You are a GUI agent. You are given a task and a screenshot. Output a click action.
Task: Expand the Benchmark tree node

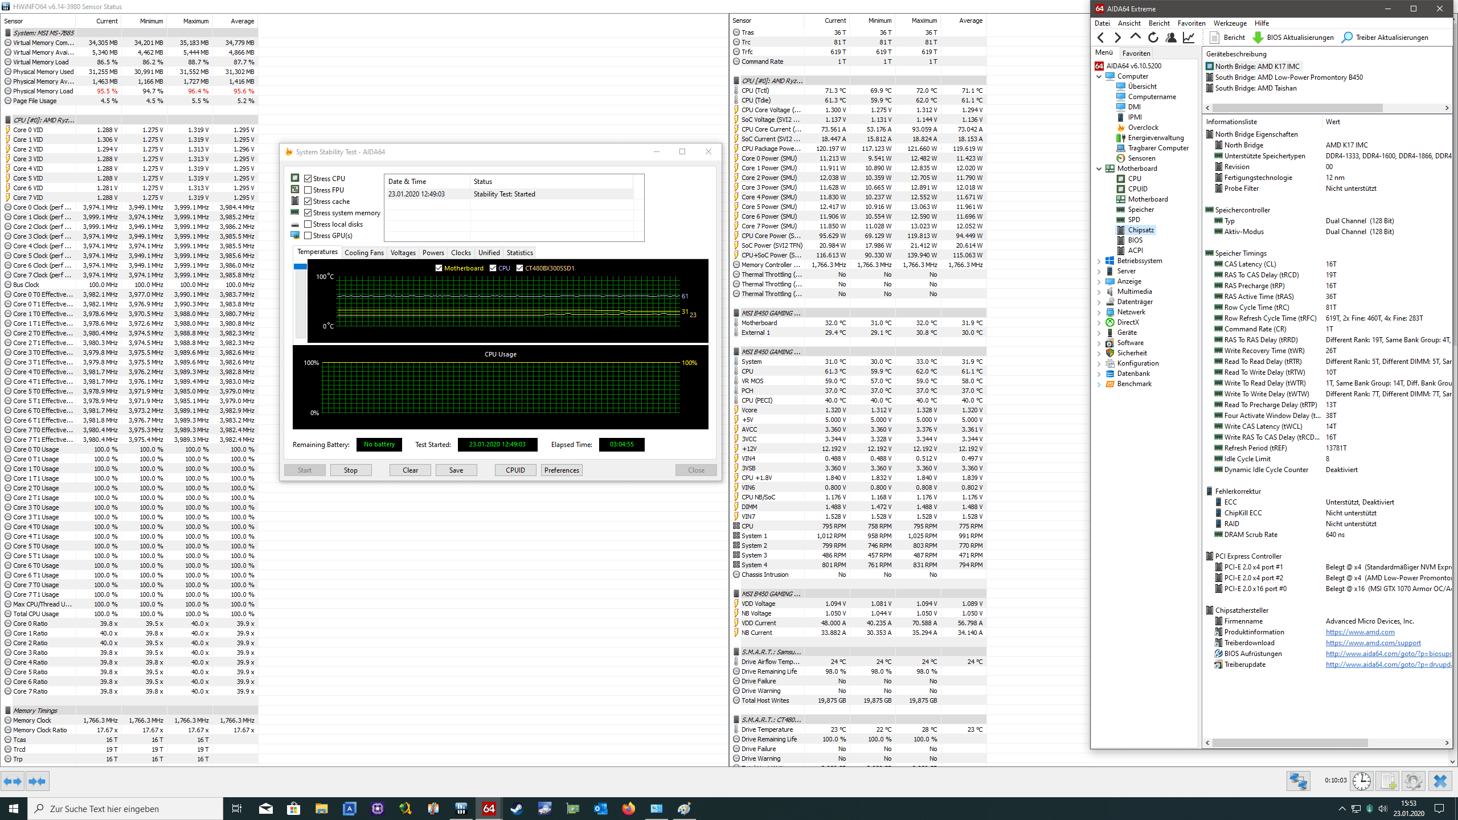1099,384
